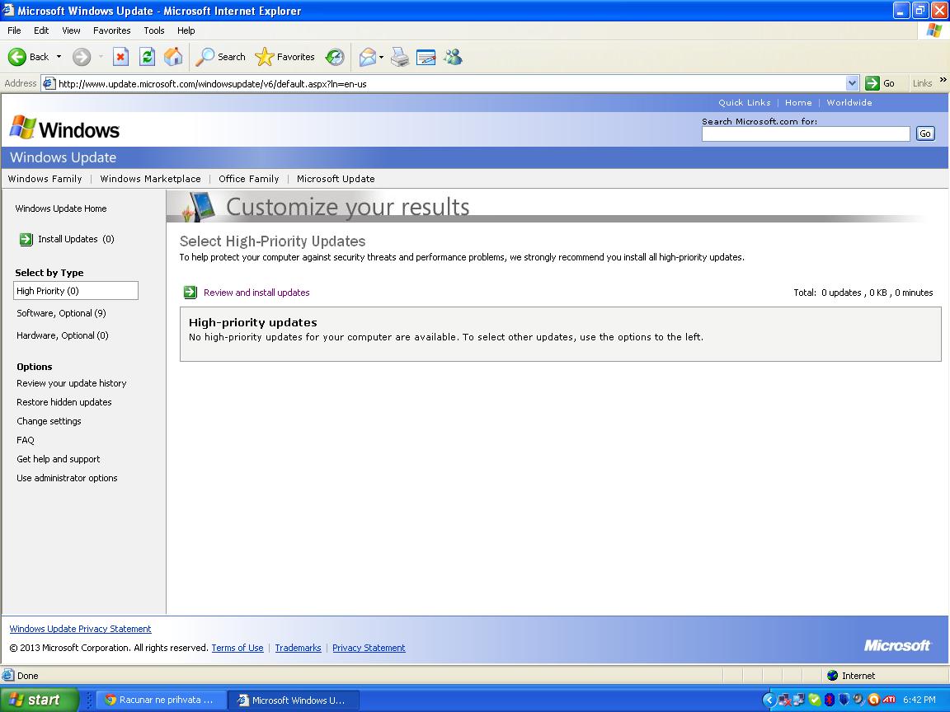Click the Go button beside address bar
Viewport: 950px width, 712px height.
pyautogui.click(x=881, y=83)
